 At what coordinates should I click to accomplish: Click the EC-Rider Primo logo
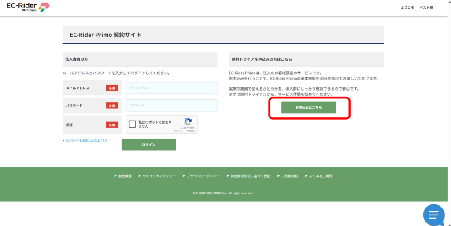click(28, 7)
